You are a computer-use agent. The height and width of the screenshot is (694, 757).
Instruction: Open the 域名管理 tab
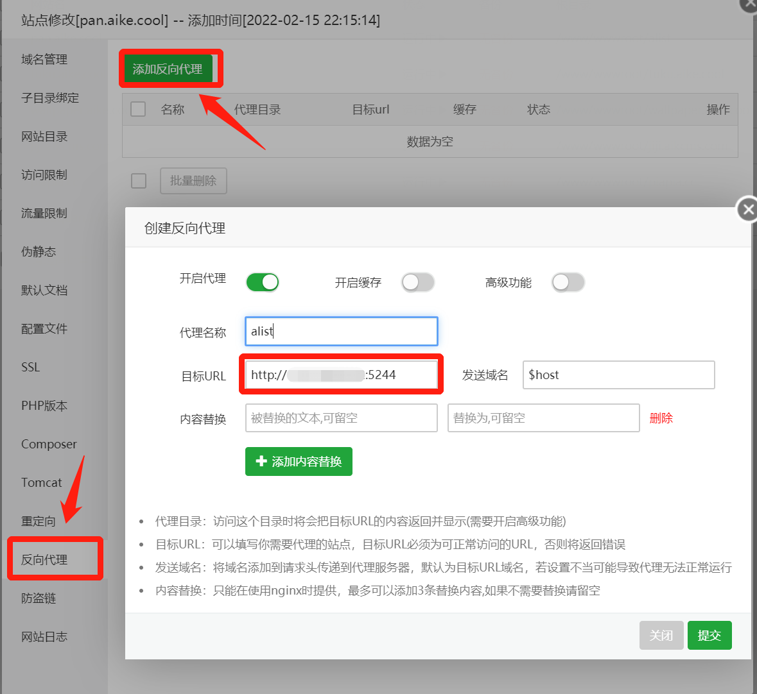44,59
